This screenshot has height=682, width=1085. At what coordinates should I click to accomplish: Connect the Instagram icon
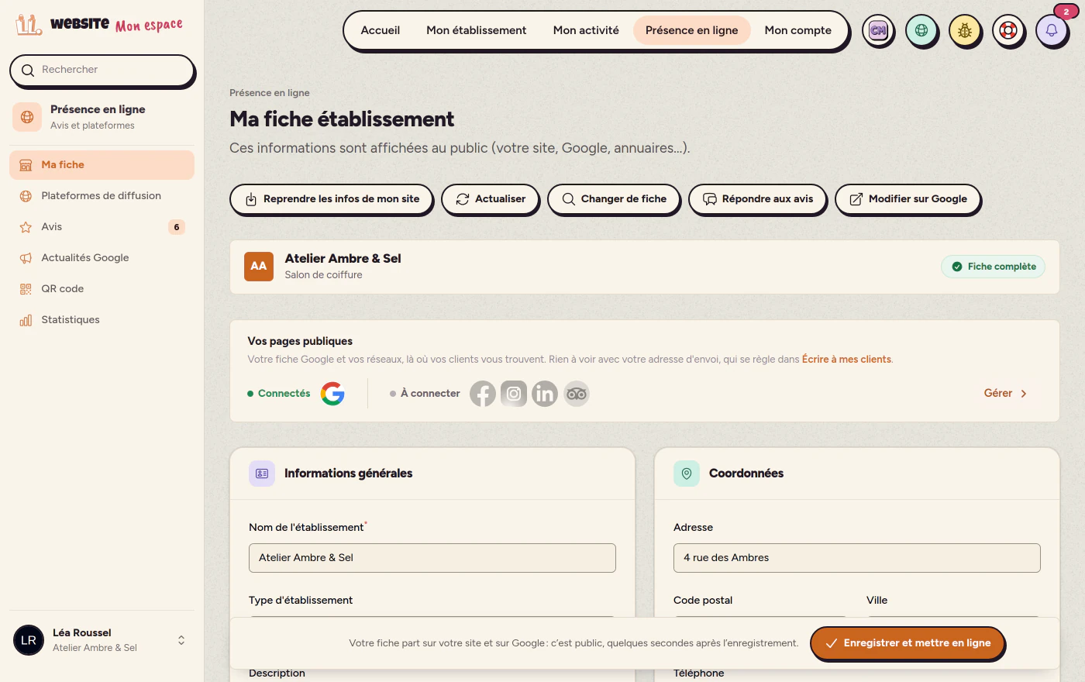514,394
